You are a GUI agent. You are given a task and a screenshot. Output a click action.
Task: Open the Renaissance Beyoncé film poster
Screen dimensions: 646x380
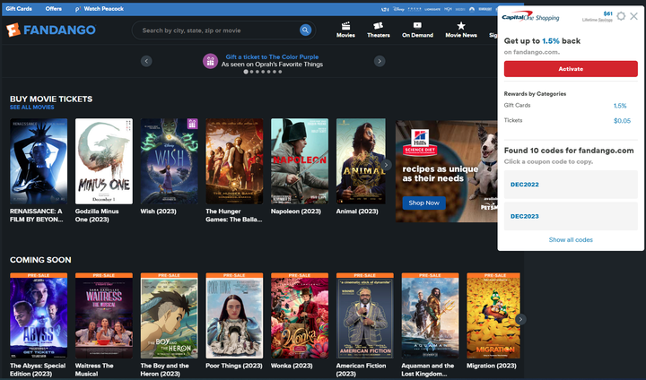(39, 161)
